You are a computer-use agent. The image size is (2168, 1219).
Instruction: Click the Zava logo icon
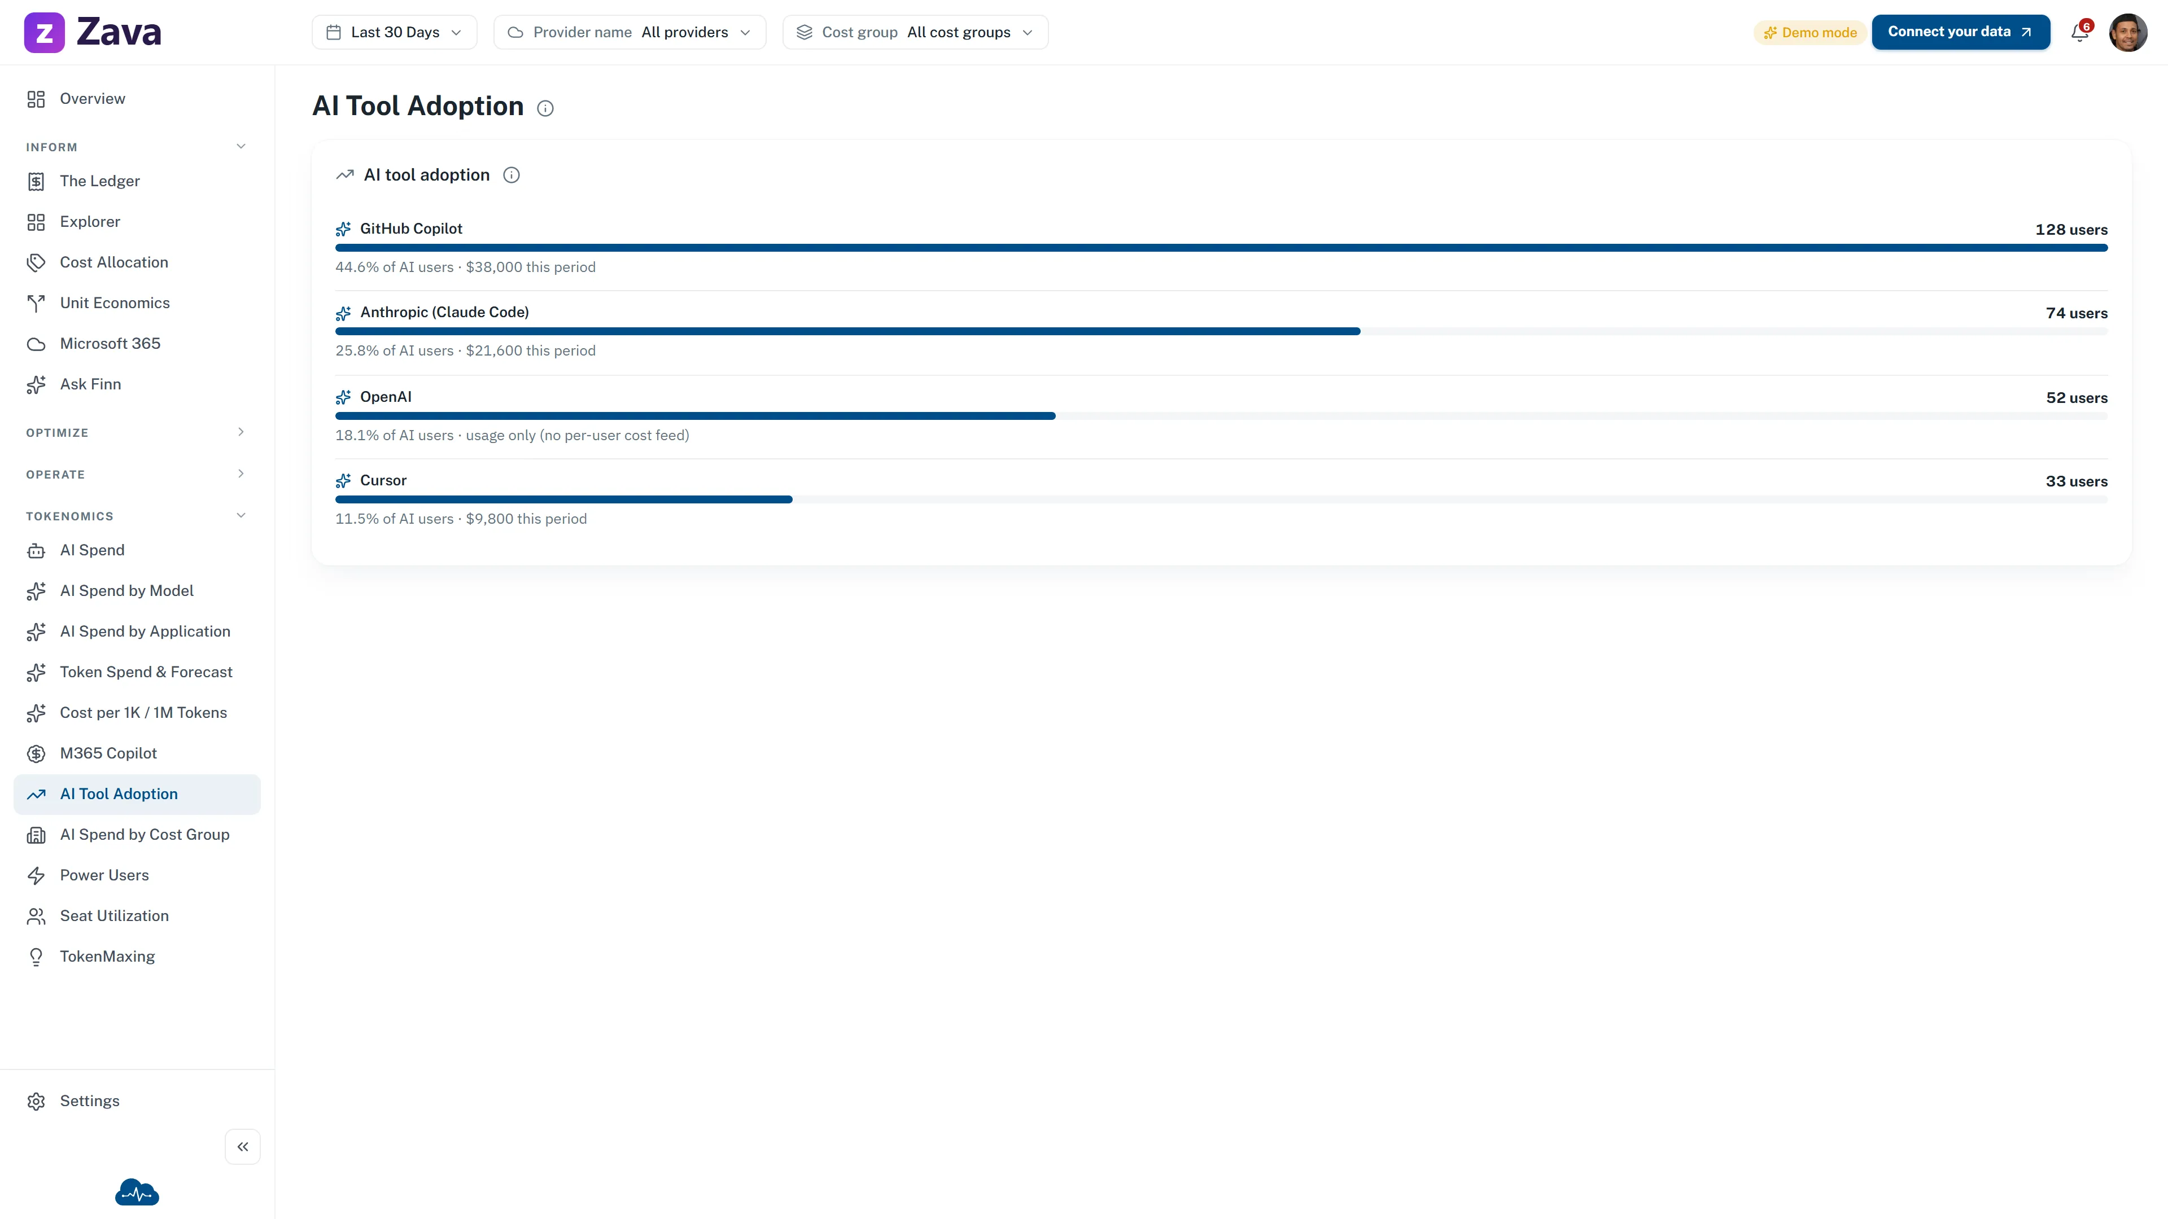[44, 32]
